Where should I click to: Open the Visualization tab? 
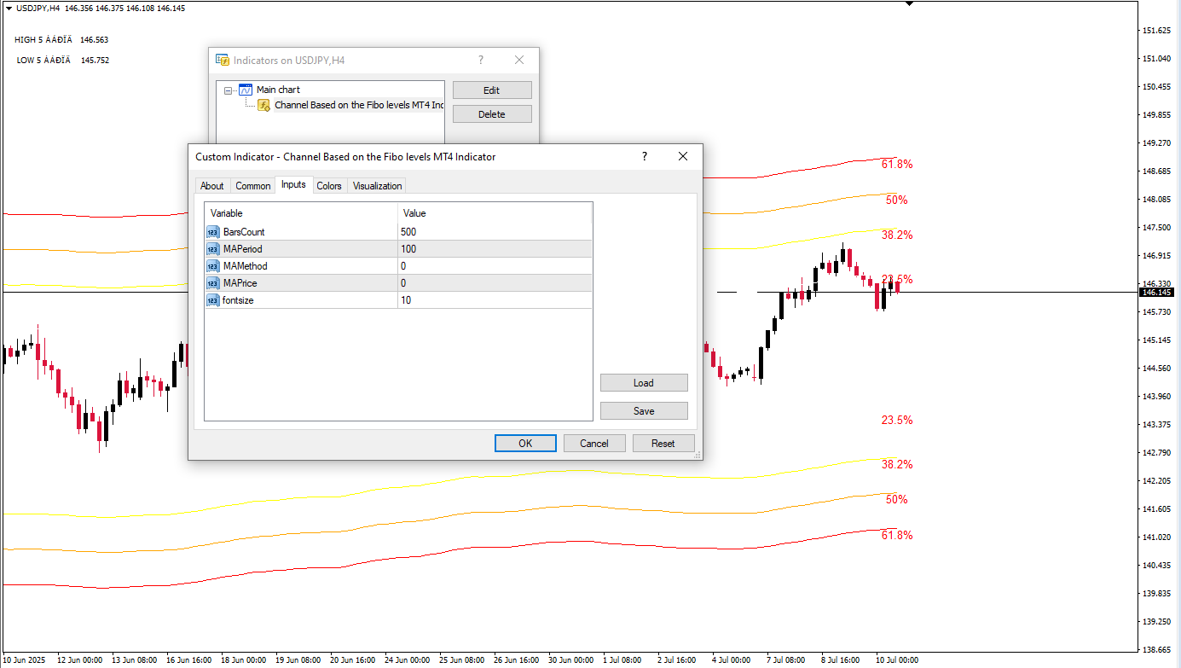(x=377, y=186)
